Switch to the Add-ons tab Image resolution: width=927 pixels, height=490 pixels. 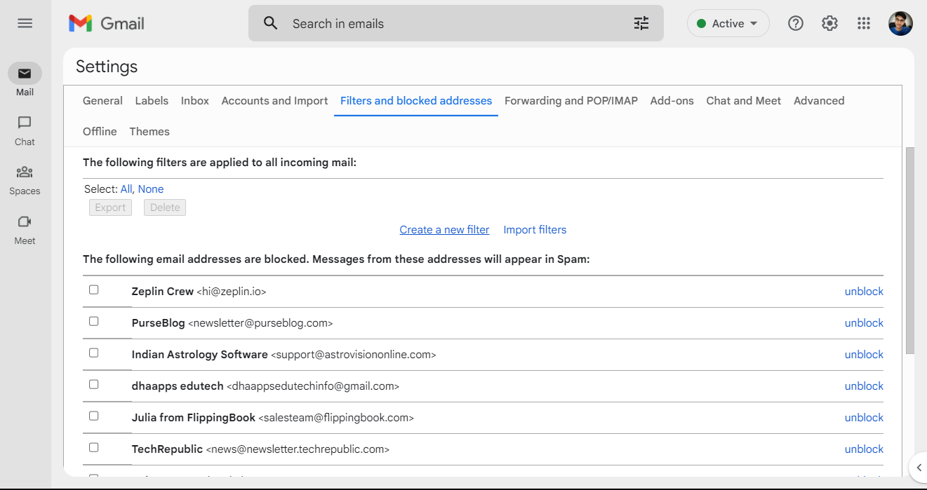[x=672, y=101]
